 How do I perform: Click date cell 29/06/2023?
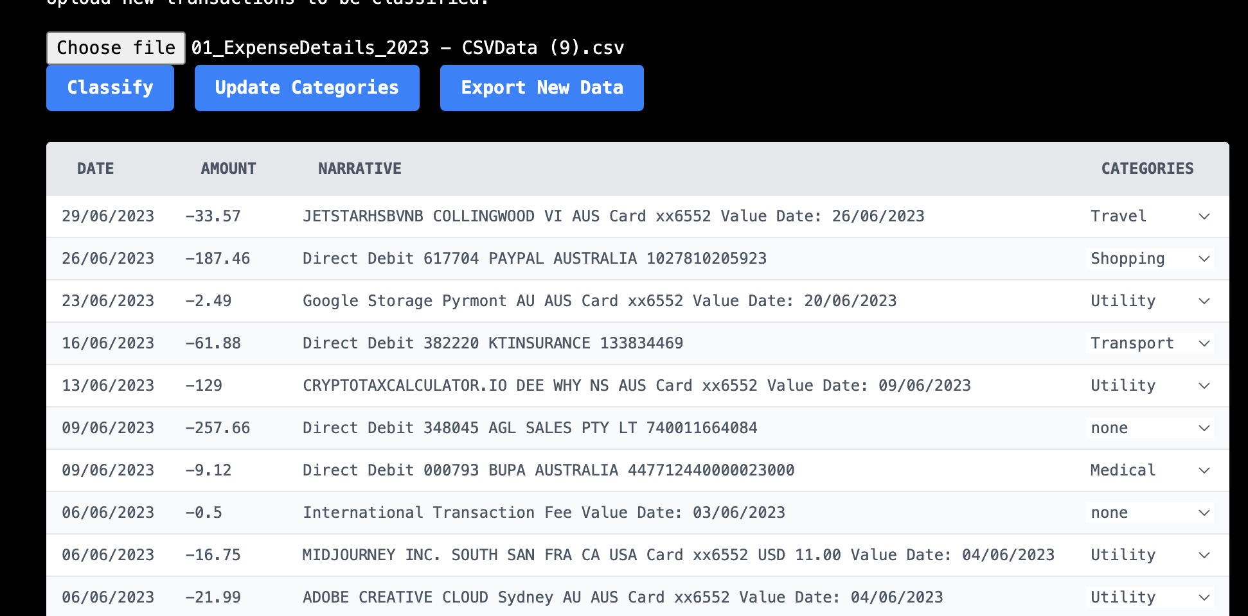coord(108,216)
